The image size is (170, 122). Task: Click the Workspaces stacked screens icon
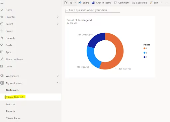(2, 76)
